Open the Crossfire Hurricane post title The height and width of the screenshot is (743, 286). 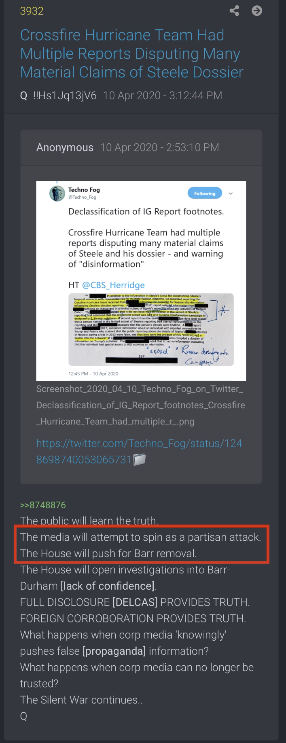(x=132, y=53)
